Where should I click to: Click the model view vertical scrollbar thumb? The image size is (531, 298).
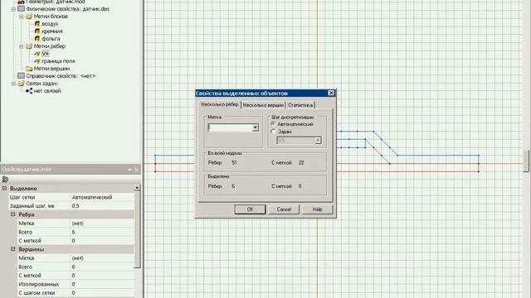[x=526, y=161]
